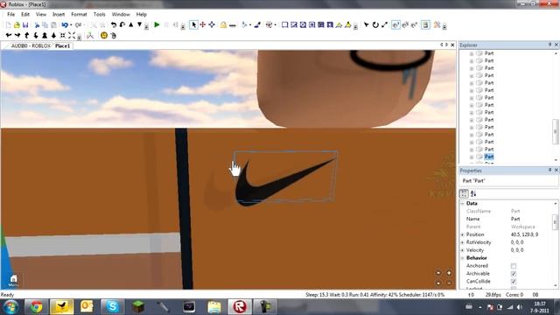Expand the topmost Part in Explorer
The width and height of the screenshot is (560, 315).
[472, 53]
